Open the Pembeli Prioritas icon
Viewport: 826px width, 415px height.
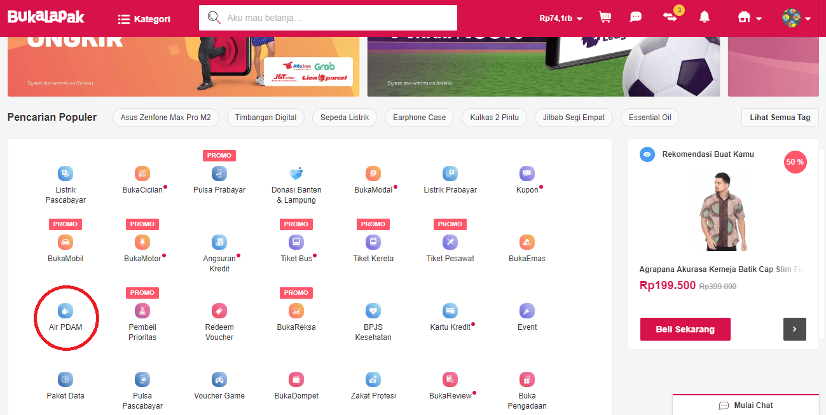[142, 311]
